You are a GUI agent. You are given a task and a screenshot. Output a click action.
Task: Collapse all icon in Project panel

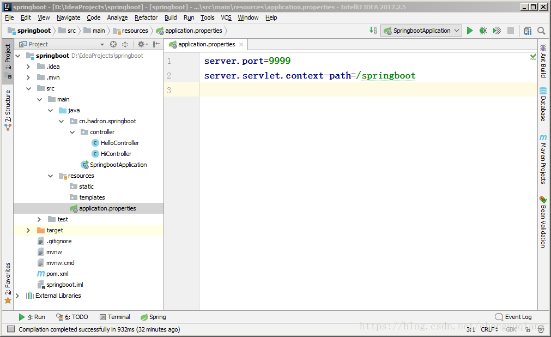(125, 44)
